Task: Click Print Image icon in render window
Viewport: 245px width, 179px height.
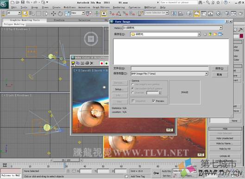Action: tap(87, 63)
